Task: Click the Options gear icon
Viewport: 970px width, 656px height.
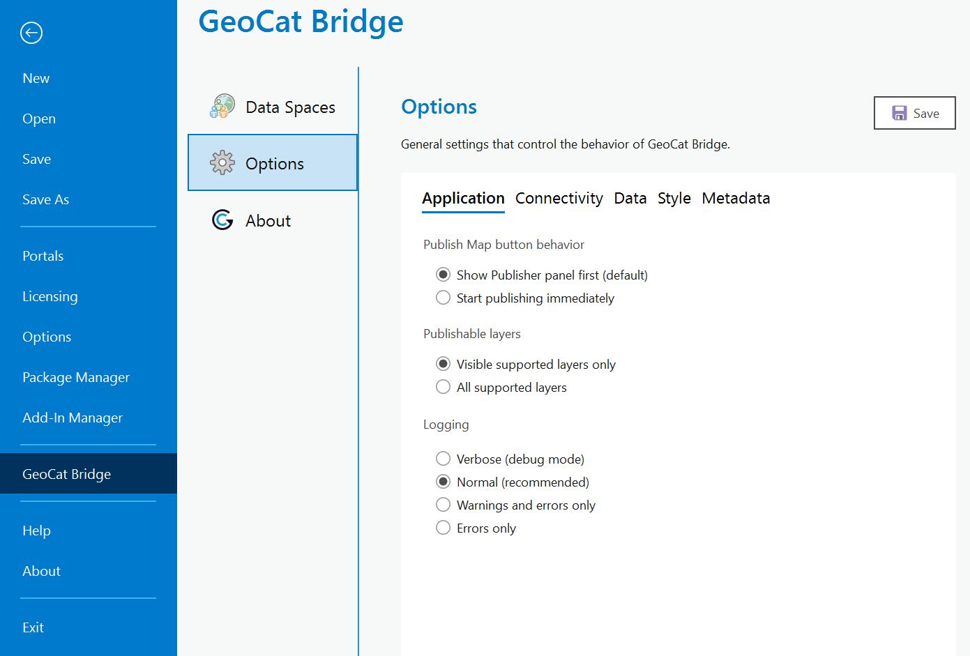Action: point(222,163)
